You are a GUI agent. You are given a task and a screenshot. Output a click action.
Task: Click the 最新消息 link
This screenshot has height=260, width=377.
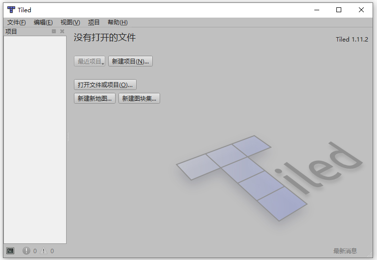click(345, 251)
